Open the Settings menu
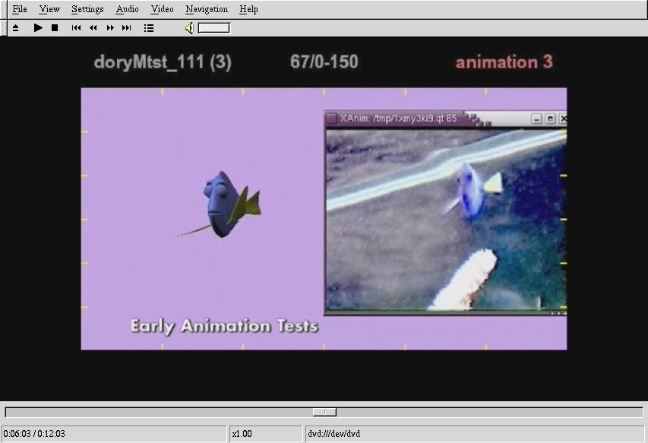648x443 pixels. coord(87,9)
